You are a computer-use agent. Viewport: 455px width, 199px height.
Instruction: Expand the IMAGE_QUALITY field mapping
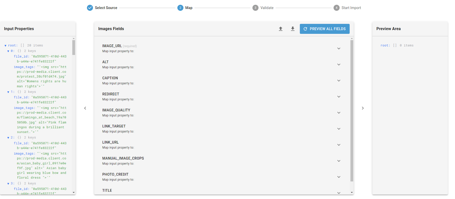click(339, 113)
